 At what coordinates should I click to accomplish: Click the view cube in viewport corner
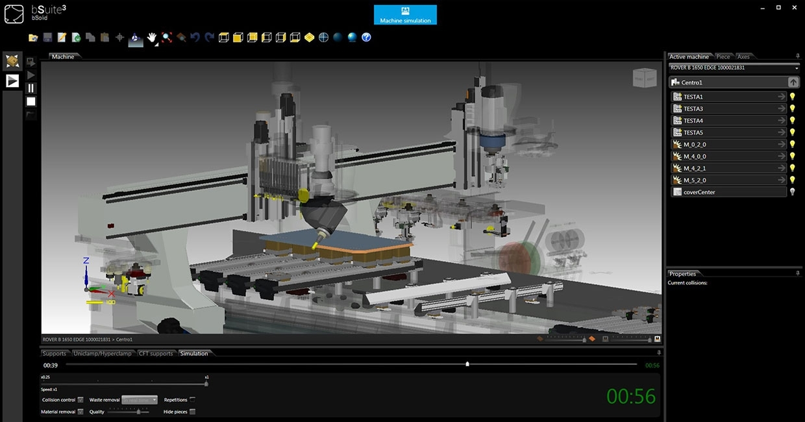pyautogui.click(x=643, y=77)
